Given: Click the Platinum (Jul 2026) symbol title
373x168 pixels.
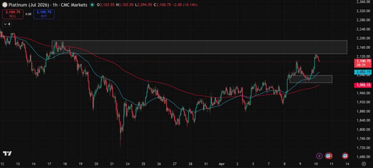Looking at the screenshot, I should [x=28, y=5].
